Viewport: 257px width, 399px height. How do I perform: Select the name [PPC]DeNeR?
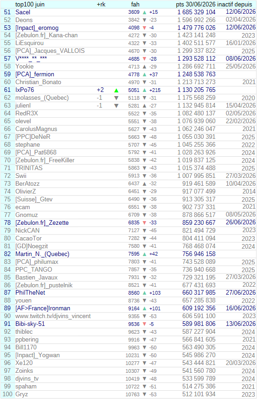33,137
